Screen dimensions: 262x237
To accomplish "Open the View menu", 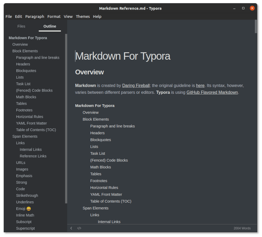I will 68,17.
